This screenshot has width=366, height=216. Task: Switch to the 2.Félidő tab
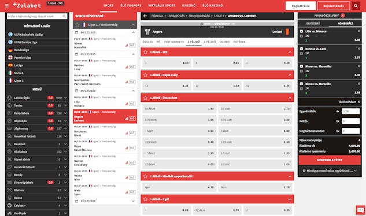[x=210, y=42]
